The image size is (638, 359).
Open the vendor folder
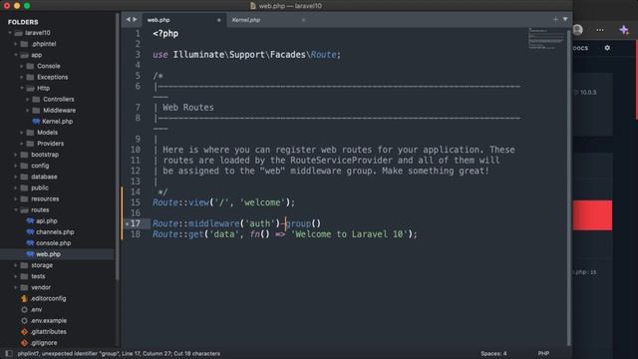41,287
